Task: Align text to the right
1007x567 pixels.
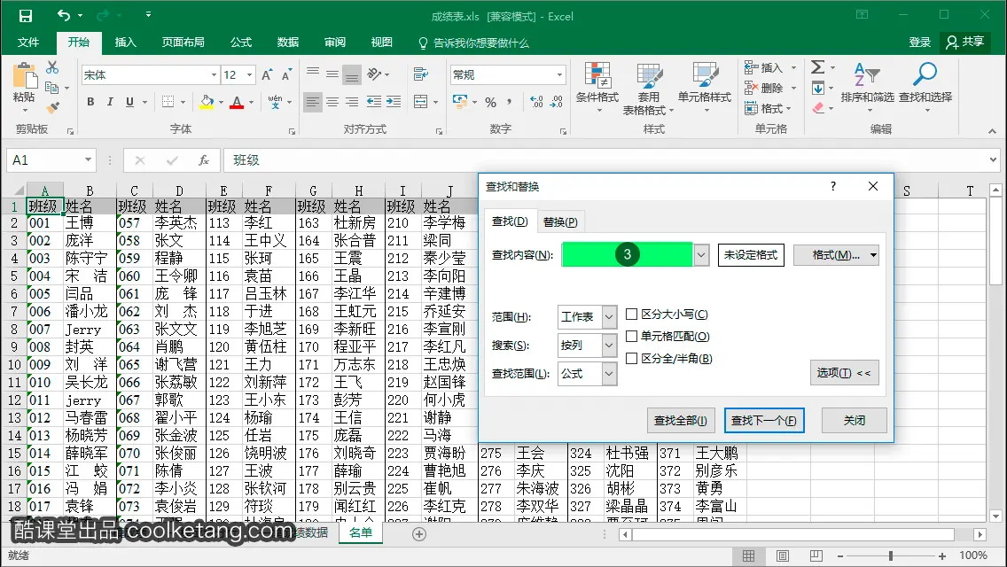Action: pyautogui.click(x=352, y=102)
